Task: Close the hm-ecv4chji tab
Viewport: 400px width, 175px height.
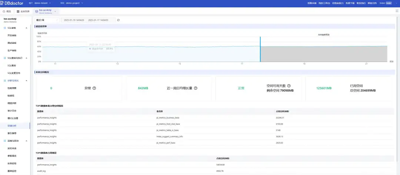Action: [55, 11]
